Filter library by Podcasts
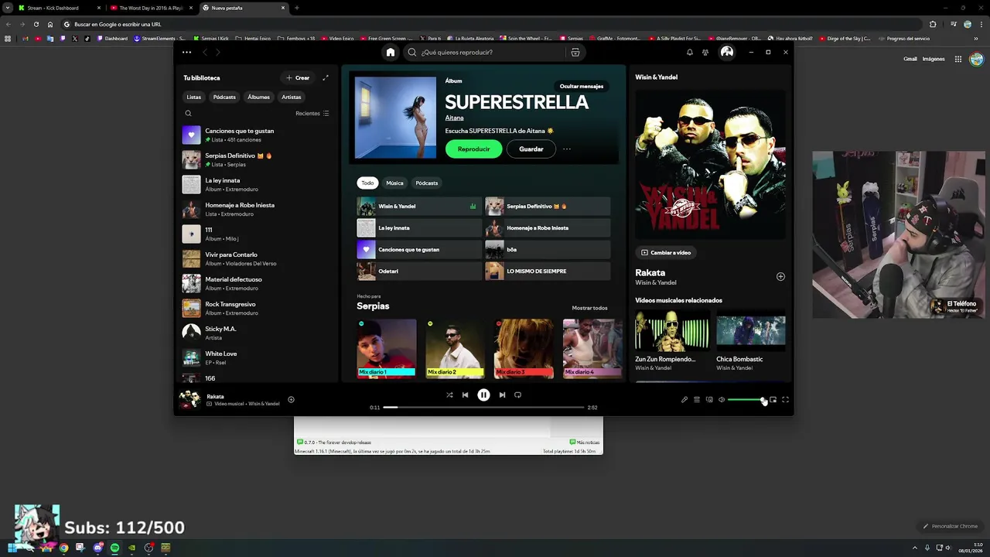 pyautogui.click(x=224, y=97)
